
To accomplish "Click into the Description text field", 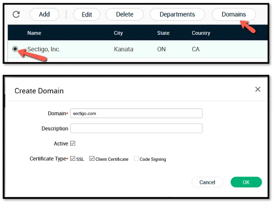I will (x=136, y=128).
